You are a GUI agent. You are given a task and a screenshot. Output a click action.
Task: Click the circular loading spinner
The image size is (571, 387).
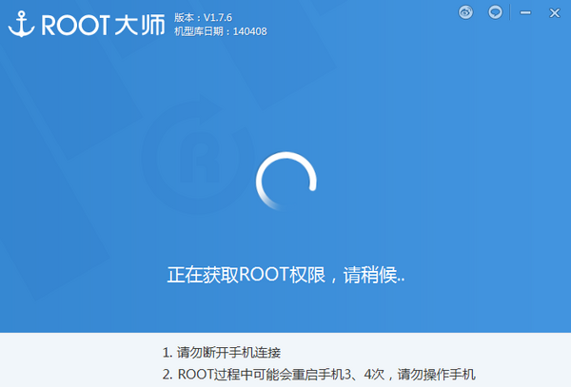[285, 182]
